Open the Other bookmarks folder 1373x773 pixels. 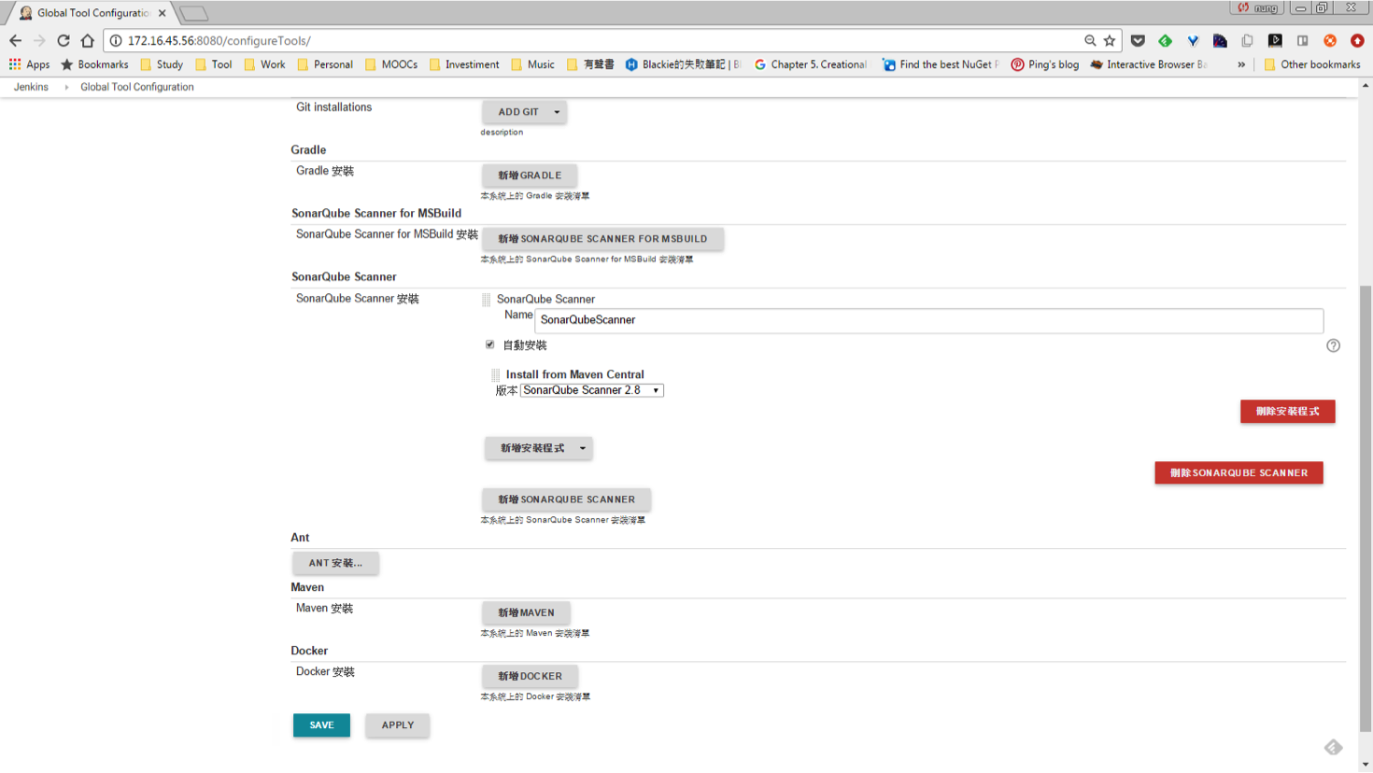[1311, 64]
